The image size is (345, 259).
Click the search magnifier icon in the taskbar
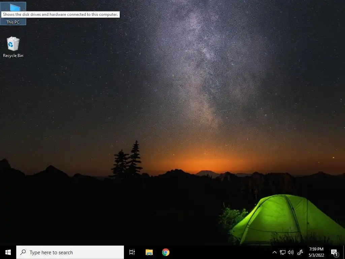tap(23, 252)
